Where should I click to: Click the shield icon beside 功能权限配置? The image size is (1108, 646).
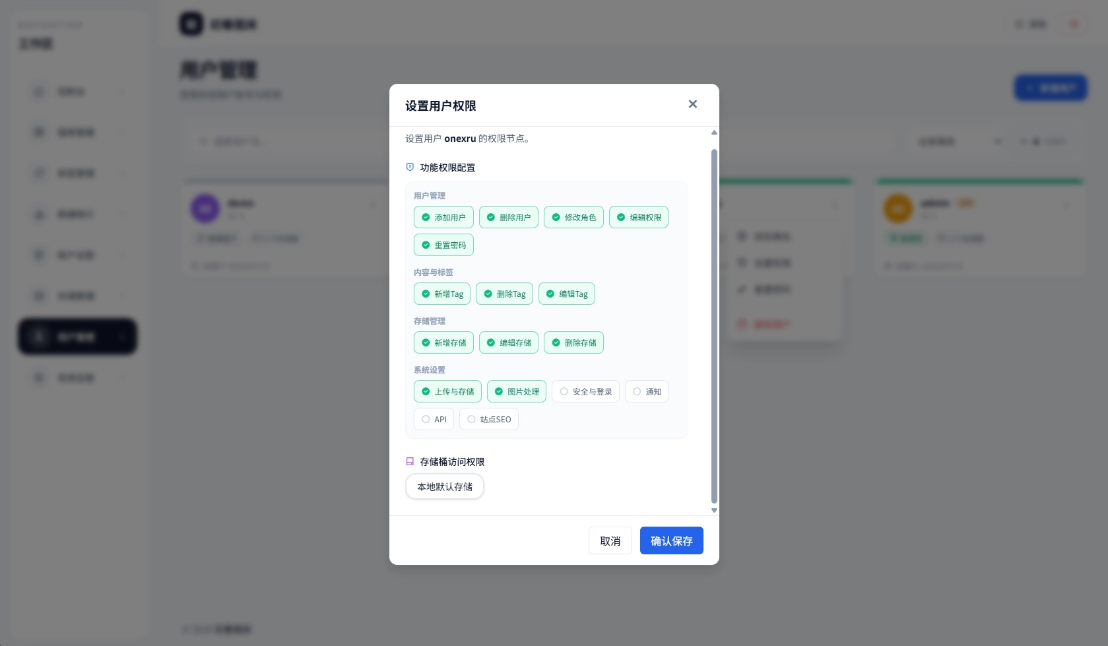pyautogui.click(x=410, y=168)
